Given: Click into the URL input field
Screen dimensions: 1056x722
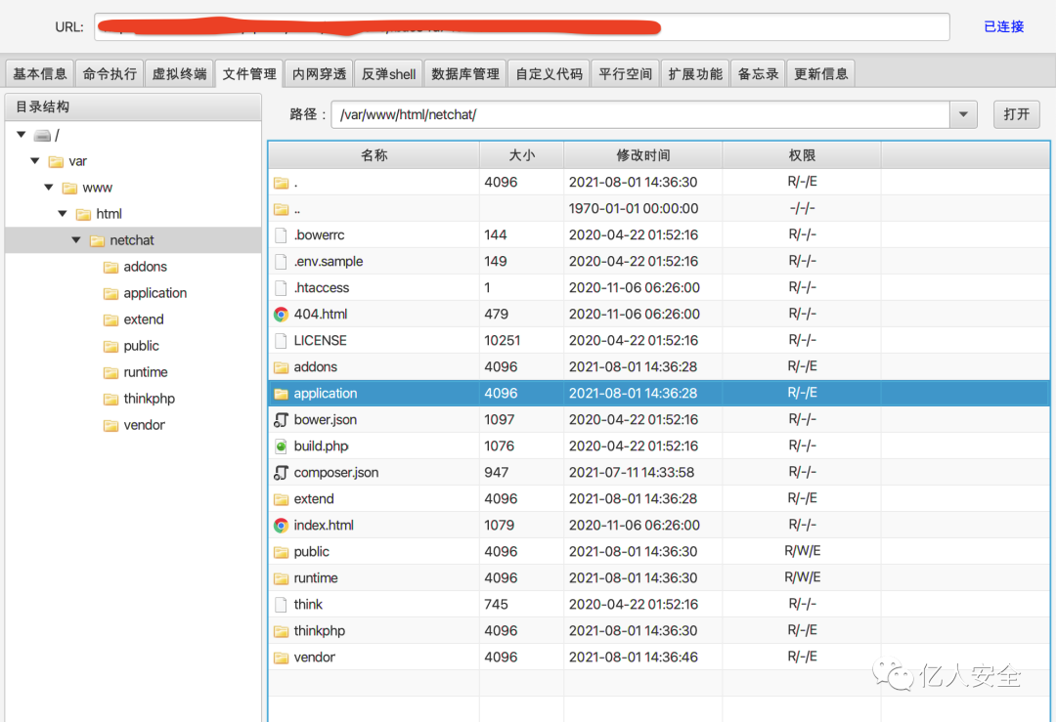Looking at the screenshot, I should tap(522, 27).
